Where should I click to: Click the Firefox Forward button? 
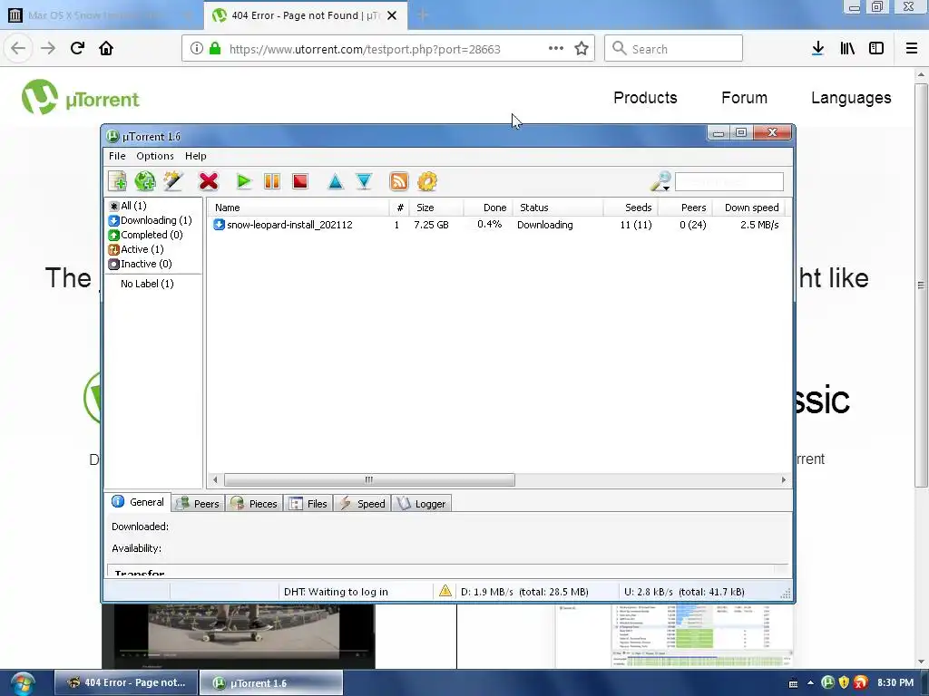pos(47,48)
